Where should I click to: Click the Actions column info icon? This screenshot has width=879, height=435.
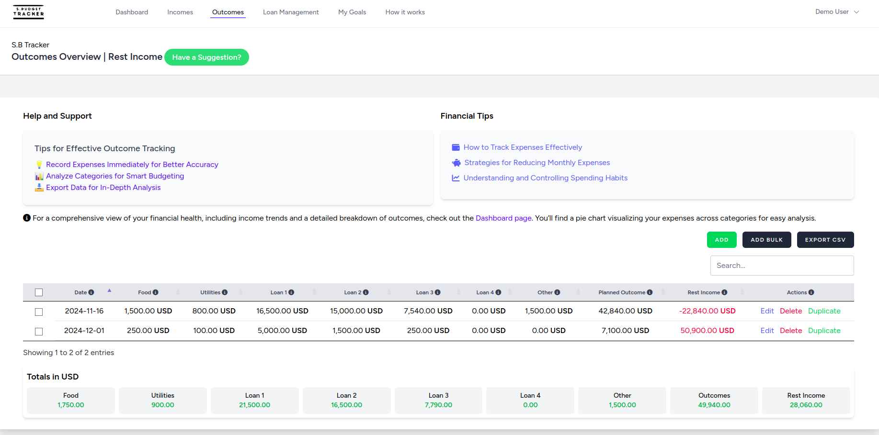tap(811, 292)
